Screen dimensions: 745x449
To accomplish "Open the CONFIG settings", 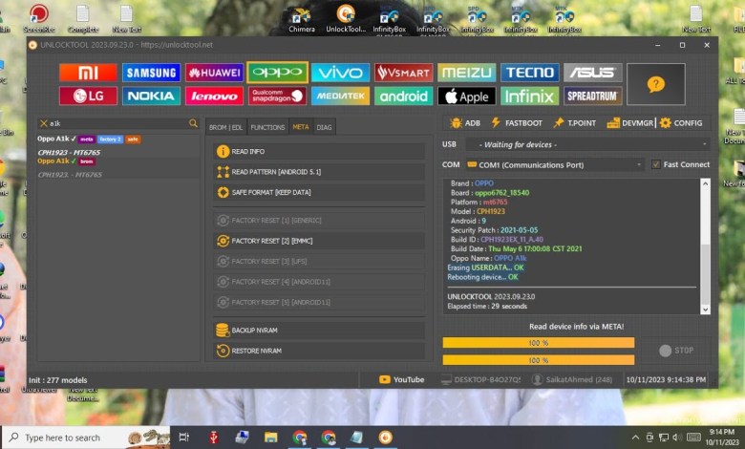I will pyautogui.click(x=681, y=123).
